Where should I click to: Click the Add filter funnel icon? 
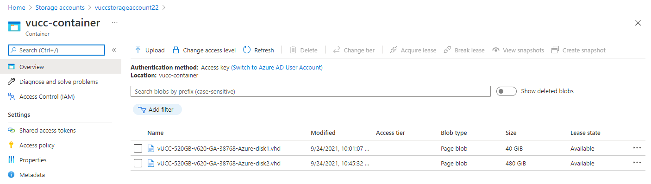coord(142,109)
